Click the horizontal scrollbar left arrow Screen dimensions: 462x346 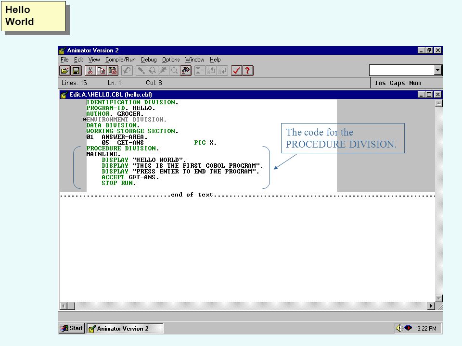click(x=64, y=306)
